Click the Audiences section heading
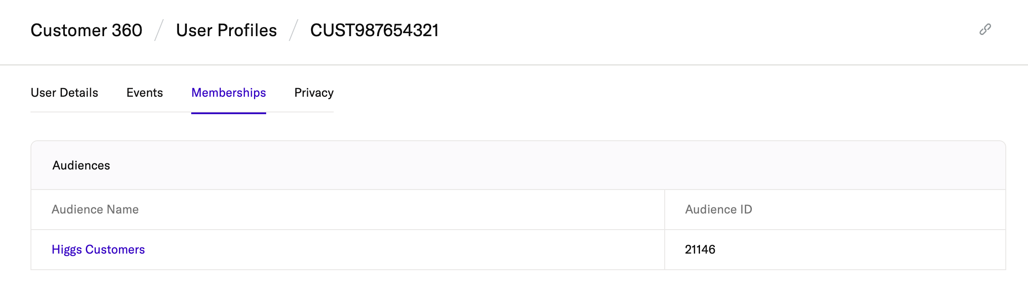This screenshot has height=305, width=1028. click(x=81, y=166)
